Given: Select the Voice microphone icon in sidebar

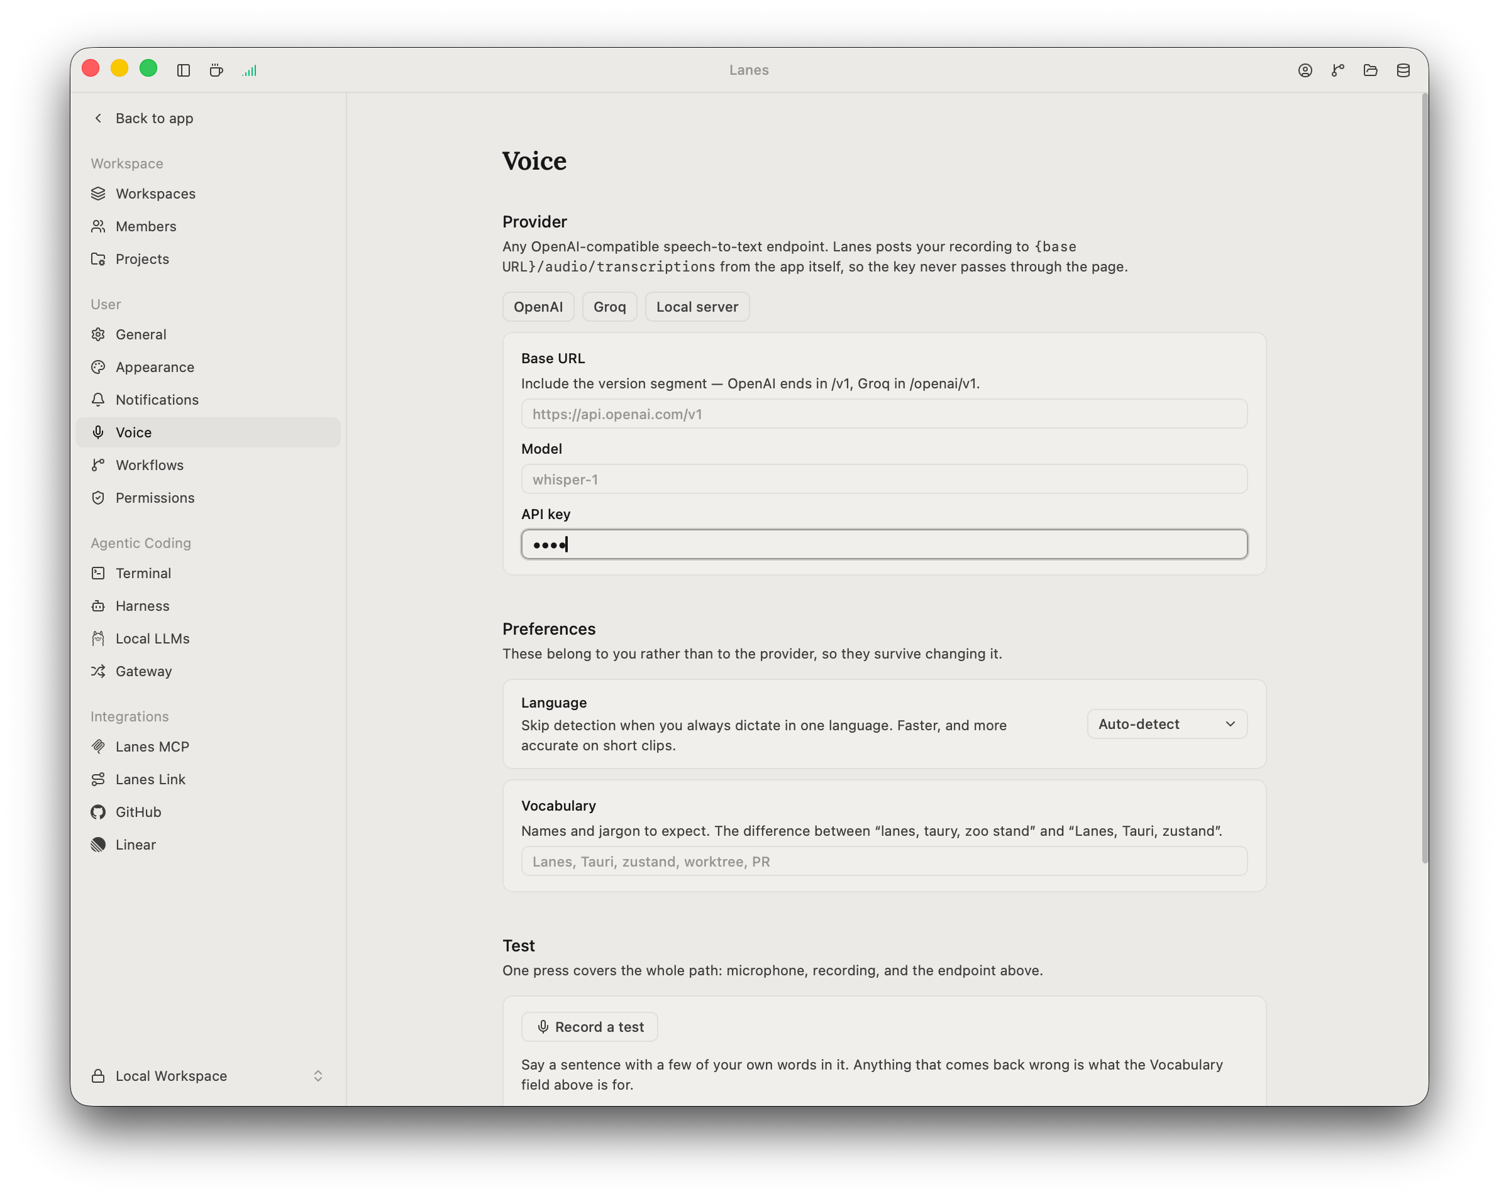Looking at the screenshot, I should pyautogui.click(x=98, y=432).
